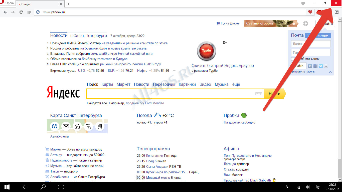The height and width of the screenshot is (192, 342).
Task: Open Карта Санкт-Петербурга heading link
Action: [76, 115]
